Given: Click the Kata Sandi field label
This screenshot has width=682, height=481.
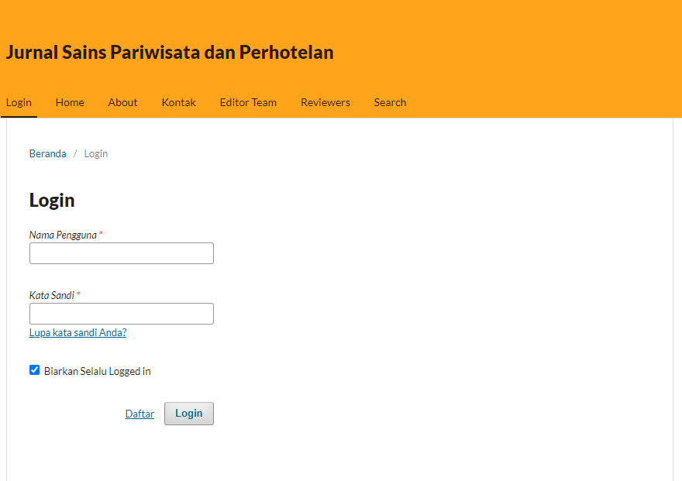Looking at the screenshot, I should pyautogui.click(x=51, y=295).
